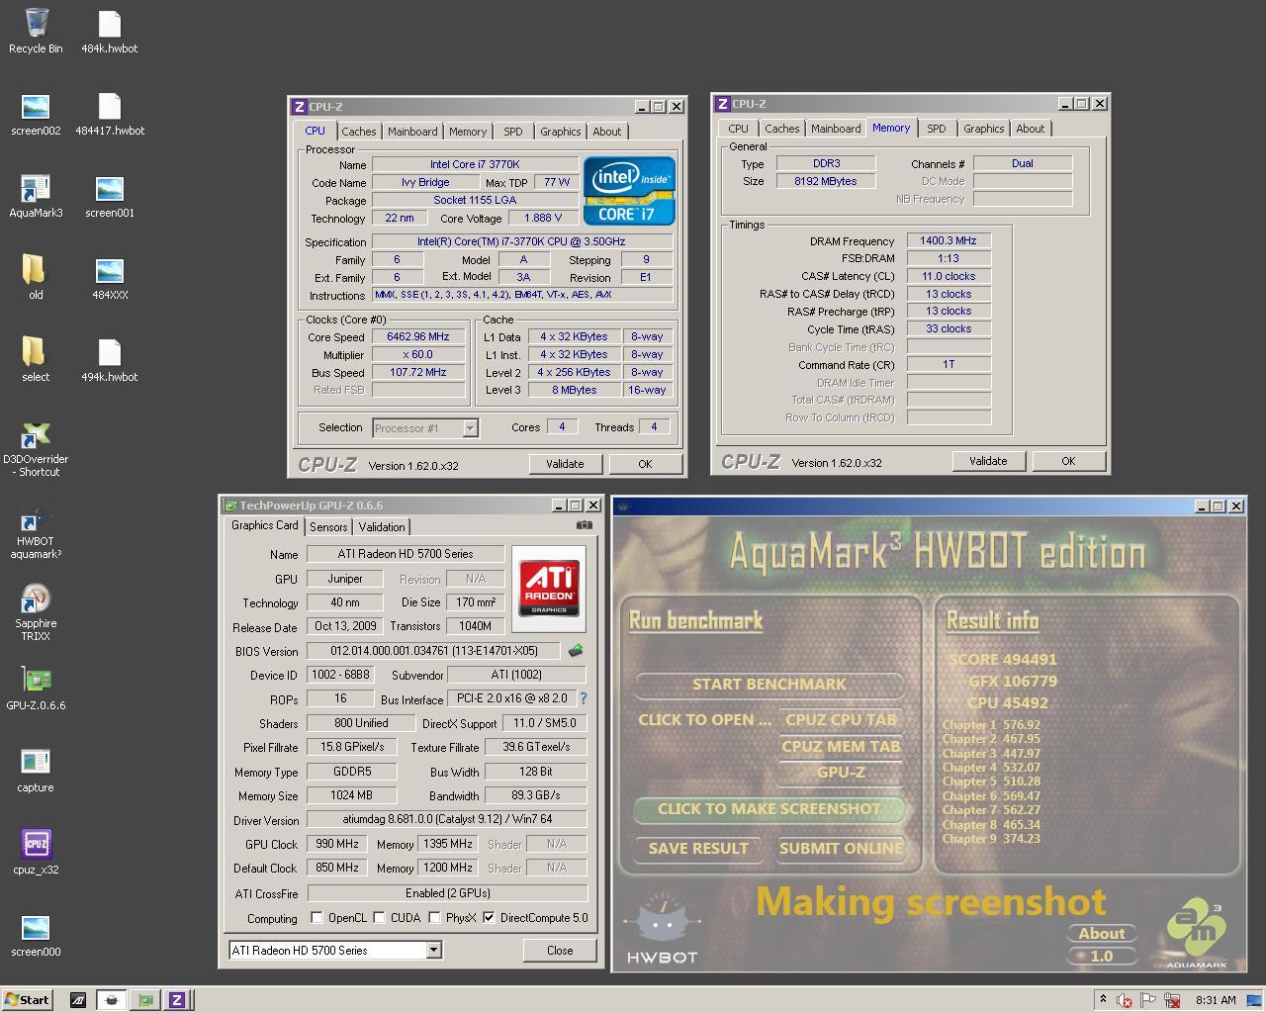Click the HWBOT robot logo
1266x1013 pixels.
662,928
